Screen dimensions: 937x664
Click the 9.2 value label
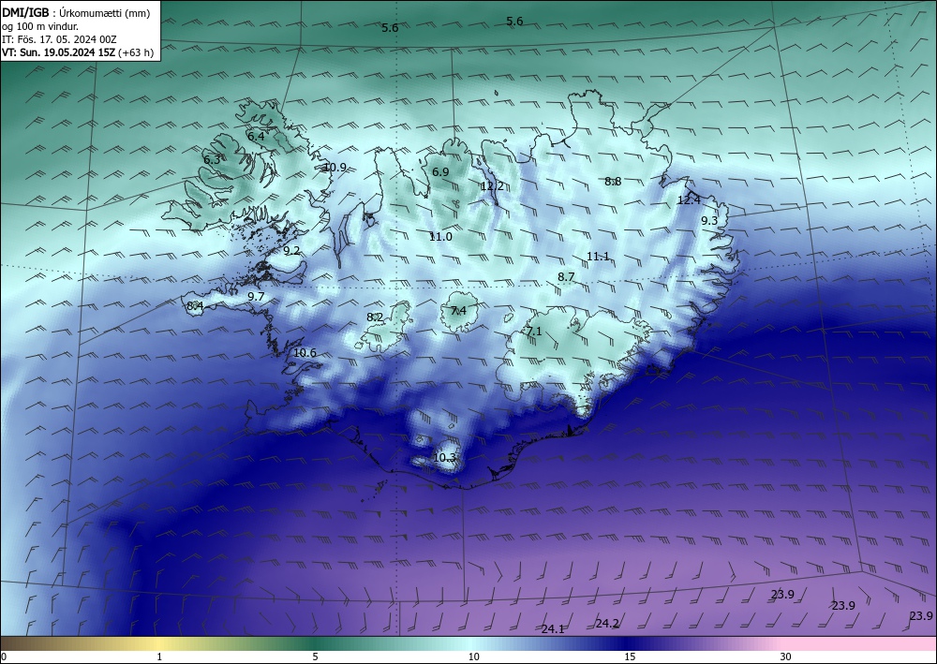tap(291, 251)
